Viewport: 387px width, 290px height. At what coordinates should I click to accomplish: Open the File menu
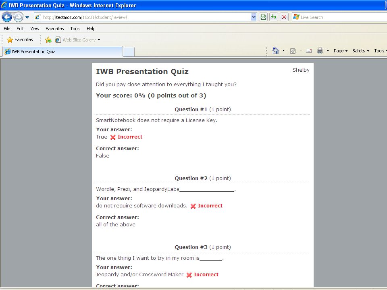[7, 29]
